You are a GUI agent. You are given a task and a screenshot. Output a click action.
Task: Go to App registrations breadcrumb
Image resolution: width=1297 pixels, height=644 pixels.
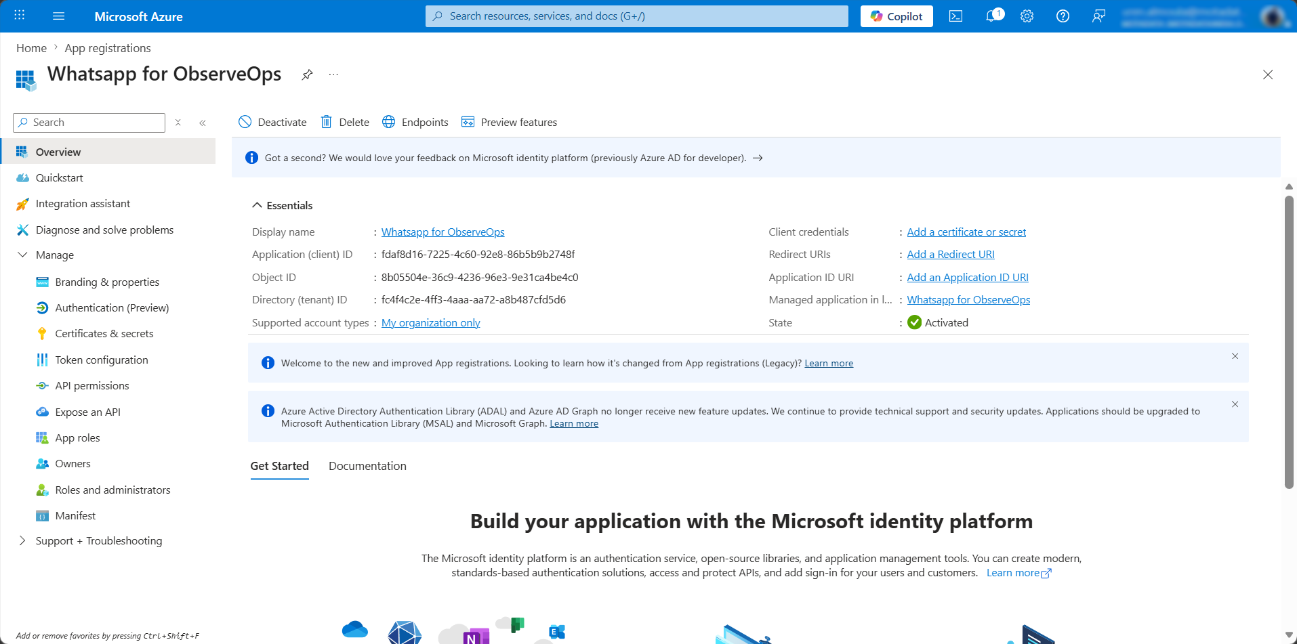[x=108, y=48]
